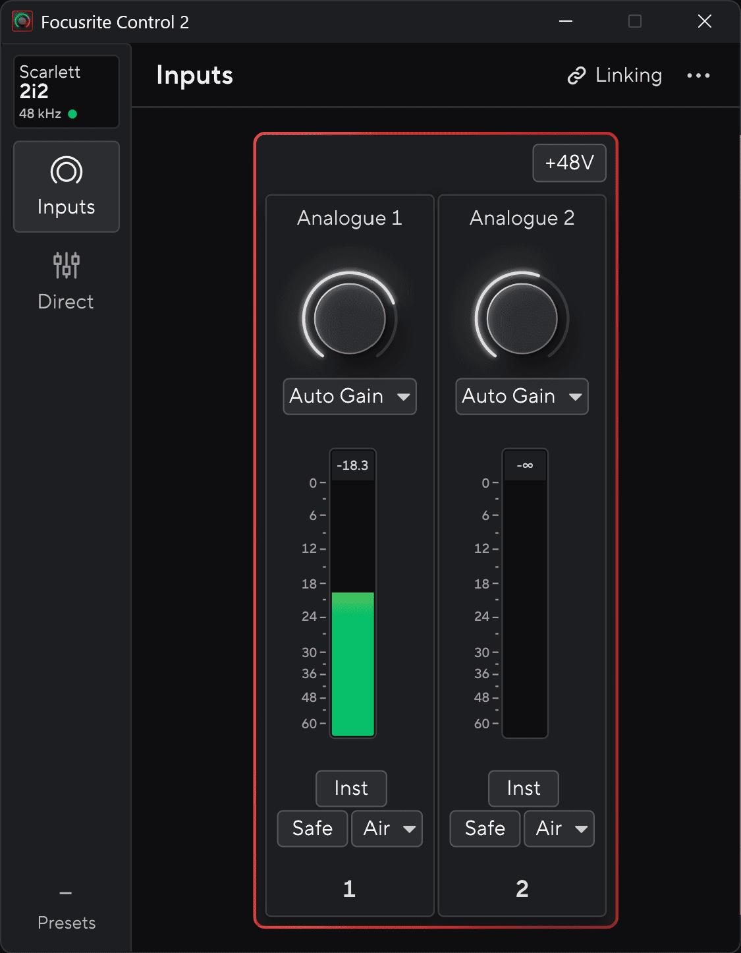Adjust the Analogue 1 gain knob
741x953 pixels.
click(349, 318)
